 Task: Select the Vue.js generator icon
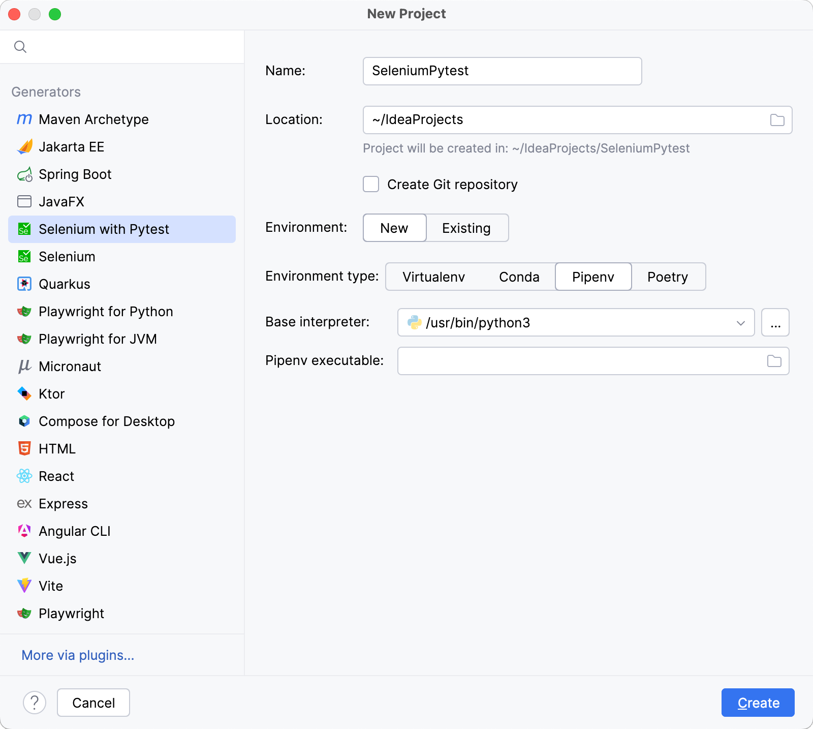coord(24,558)
